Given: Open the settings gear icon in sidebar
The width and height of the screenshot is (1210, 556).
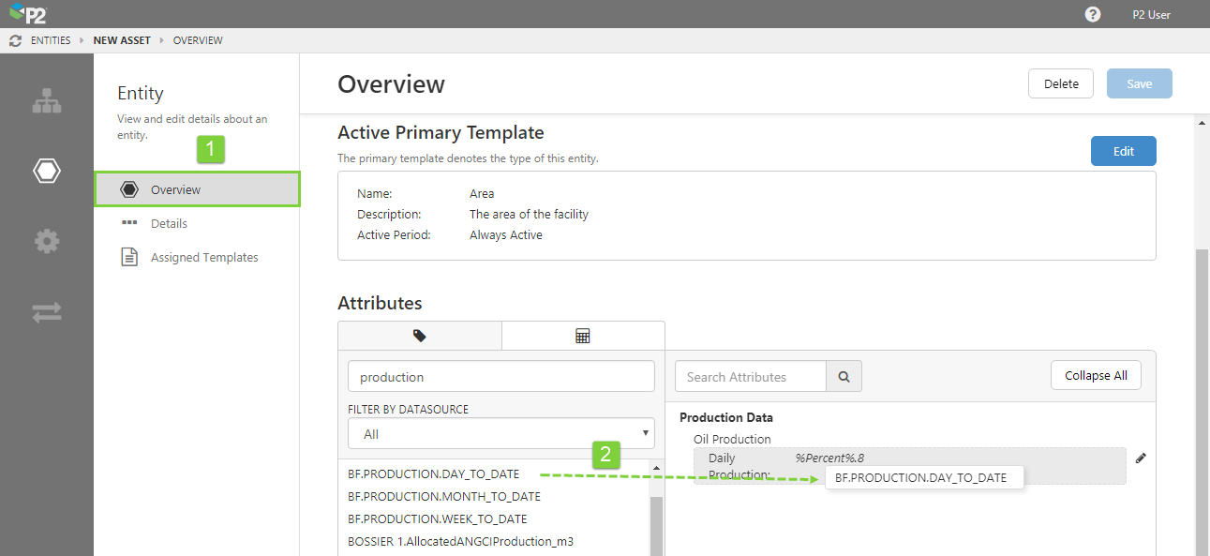Looking at the screenshot, I should (x=47, y=242).
